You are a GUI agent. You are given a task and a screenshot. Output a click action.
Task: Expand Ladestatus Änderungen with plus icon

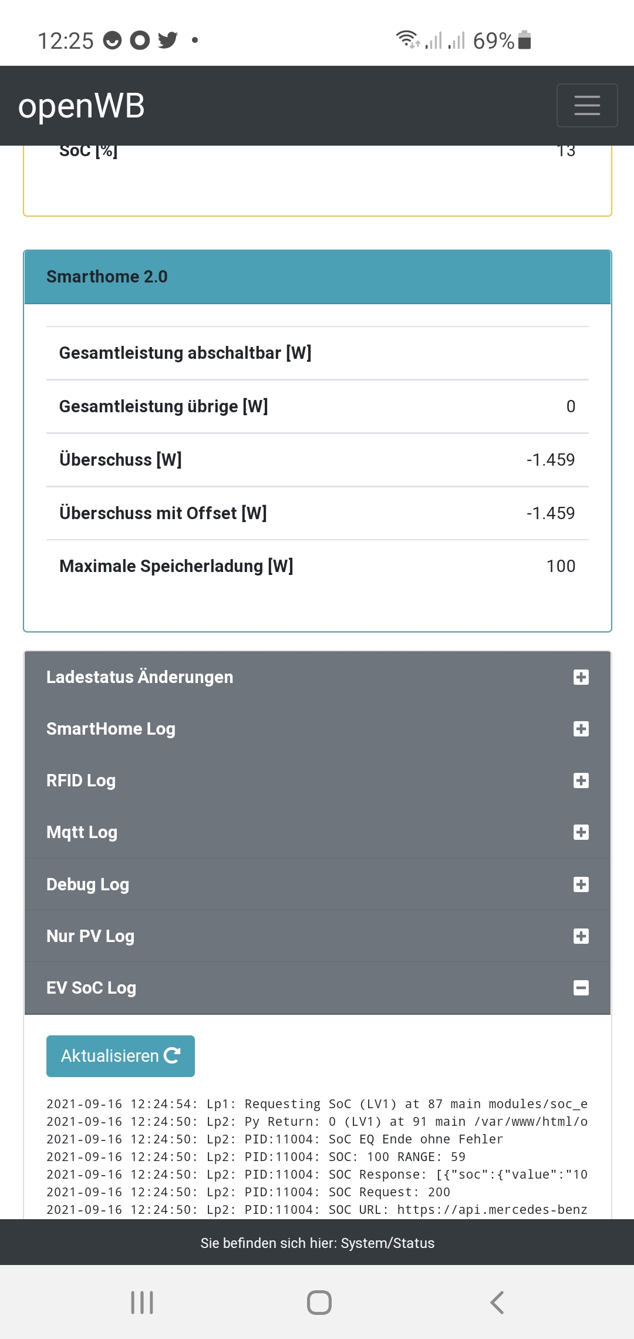tap(581, 677)
